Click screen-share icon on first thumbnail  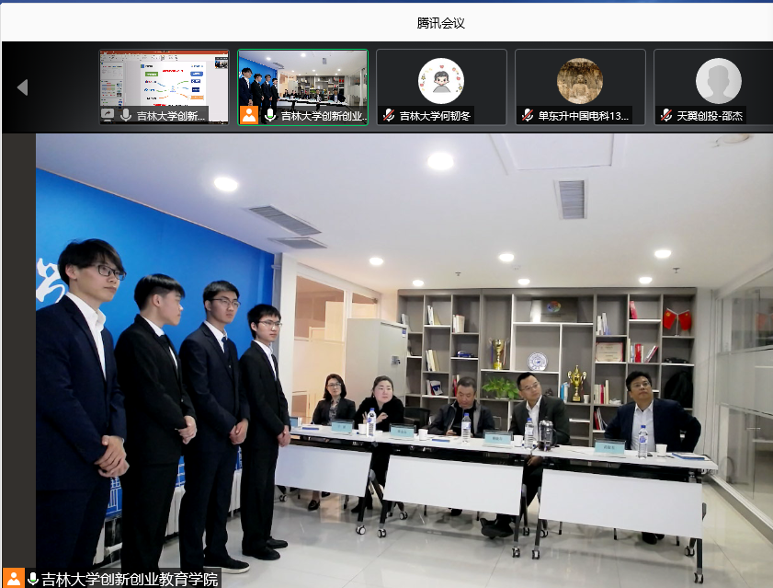108,116
